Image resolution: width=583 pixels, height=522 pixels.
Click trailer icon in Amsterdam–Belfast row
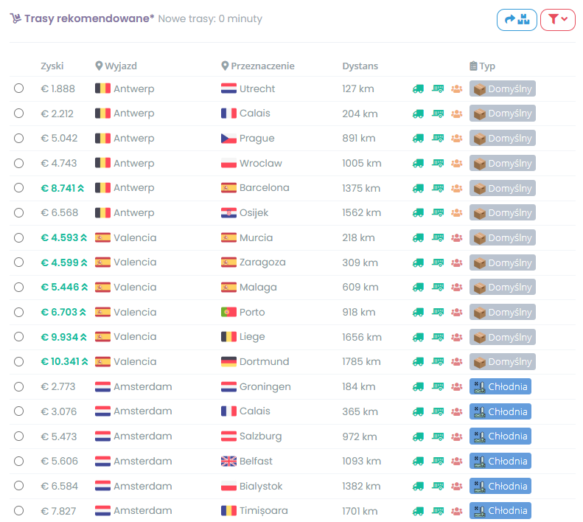[438, 462]
